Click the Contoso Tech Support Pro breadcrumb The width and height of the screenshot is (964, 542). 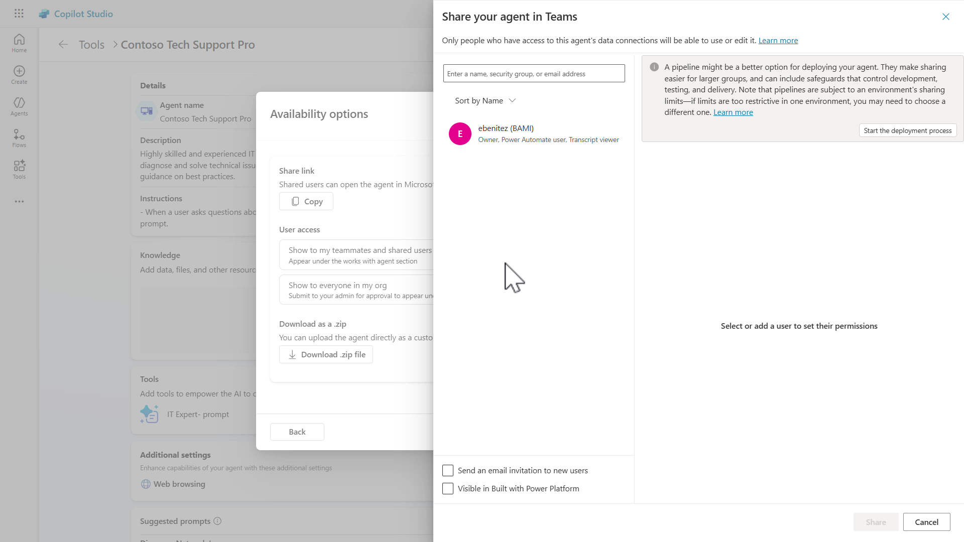188,44
